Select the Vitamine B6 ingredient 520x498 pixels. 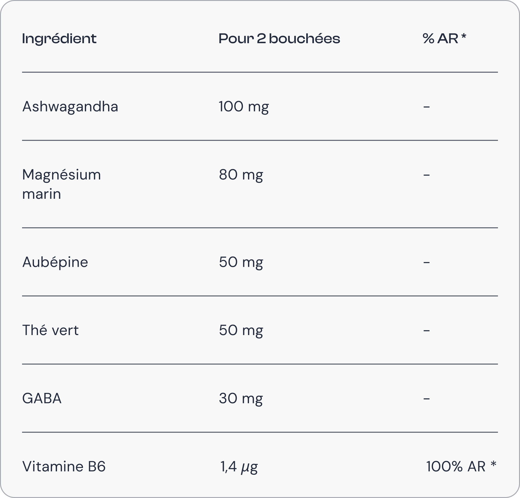click(64, 467)
